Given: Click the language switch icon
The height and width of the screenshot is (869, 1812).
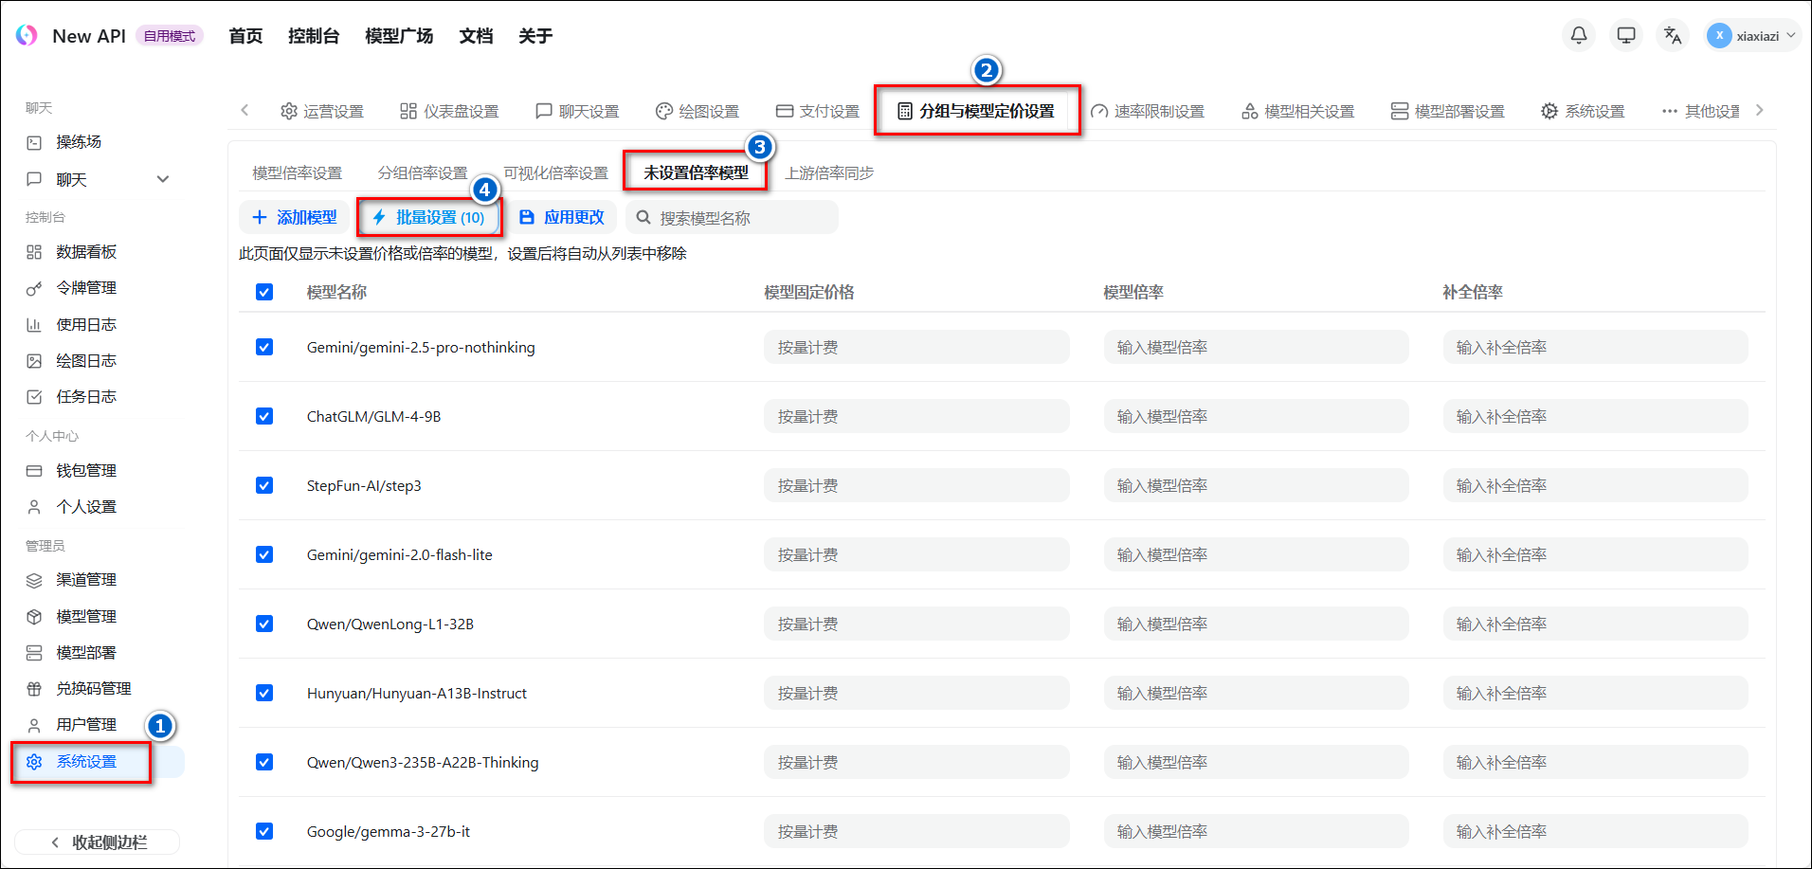Looking at the screenshot, I should click(x=1673, y=35).
